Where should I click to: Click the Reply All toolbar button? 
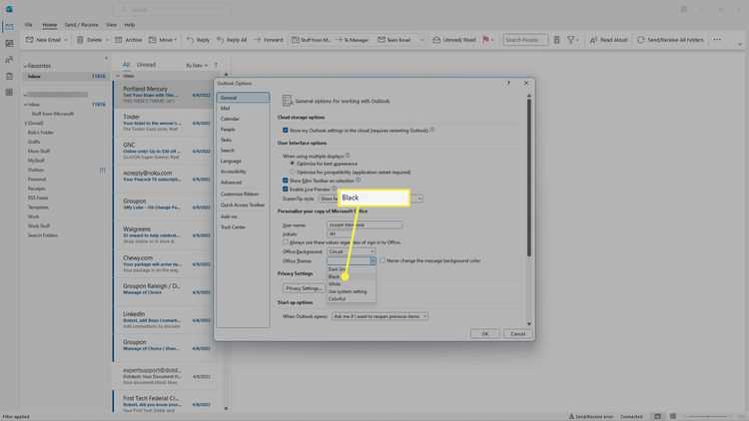click(x=232, y=40)
